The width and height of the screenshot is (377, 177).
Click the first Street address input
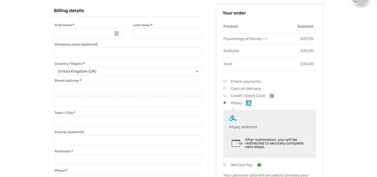[128, 89]
